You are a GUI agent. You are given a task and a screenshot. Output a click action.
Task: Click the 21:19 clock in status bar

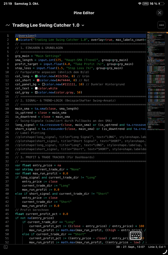click(x=8, y=3)
